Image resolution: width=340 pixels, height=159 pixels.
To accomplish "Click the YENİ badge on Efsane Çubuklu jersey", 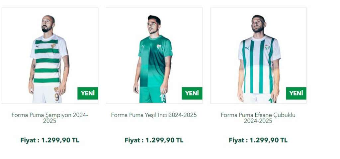I will tap(296, 93).
